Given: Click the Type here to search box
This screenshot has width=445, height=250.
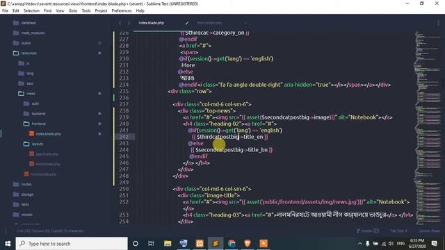Looking at the screenshot, I should [x=72, y=244].
